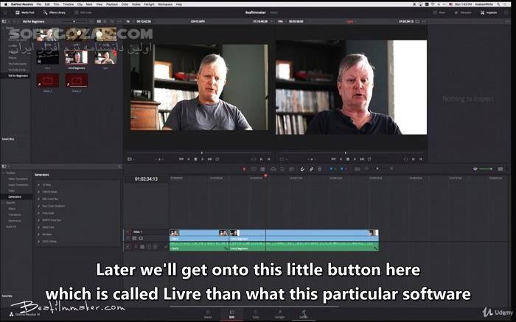
Task: Choose the Solid Color generator
Action: [47, 226]
